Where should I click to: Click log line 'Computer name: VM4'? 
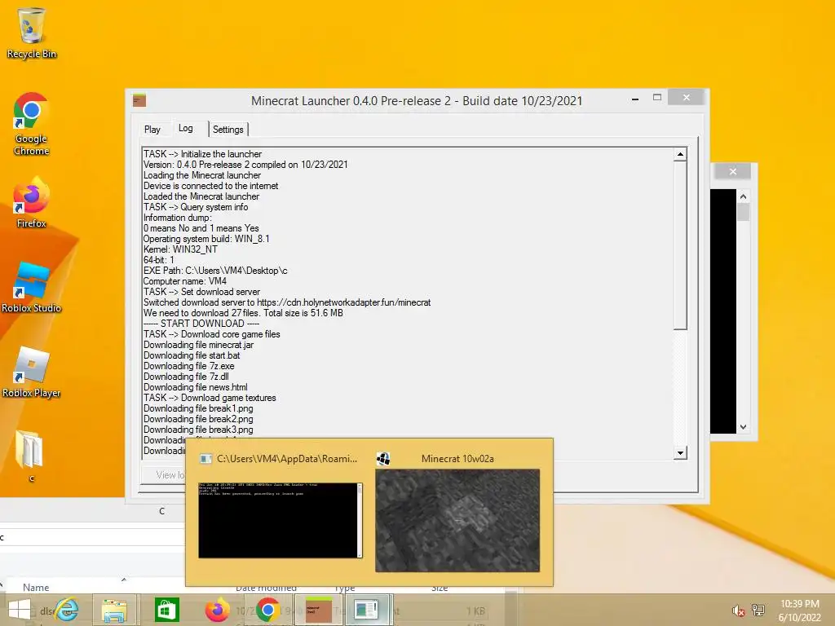185,281
